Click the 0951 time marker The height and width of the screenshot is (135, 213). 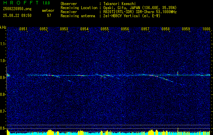coord(23,29)
